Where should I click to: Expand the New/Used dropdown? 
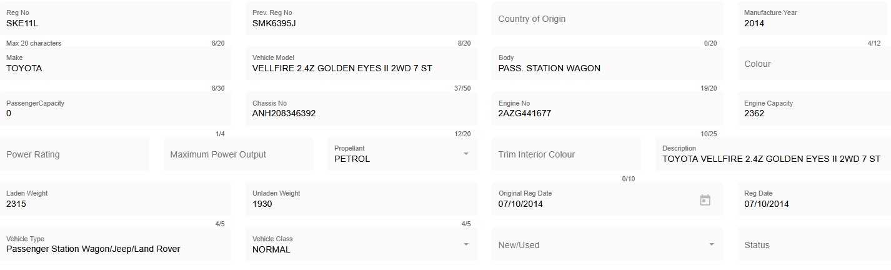click(x=712, y=244)
